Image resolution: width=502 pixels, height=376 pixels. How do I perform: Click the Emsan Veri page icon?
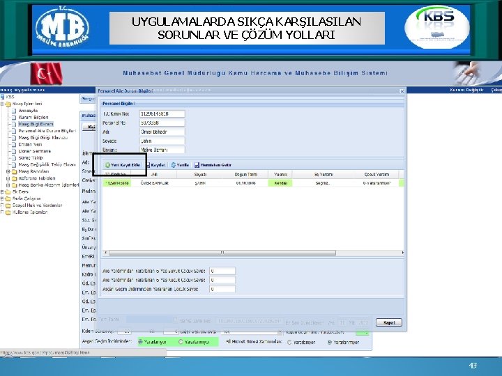(x=14, y=145)
